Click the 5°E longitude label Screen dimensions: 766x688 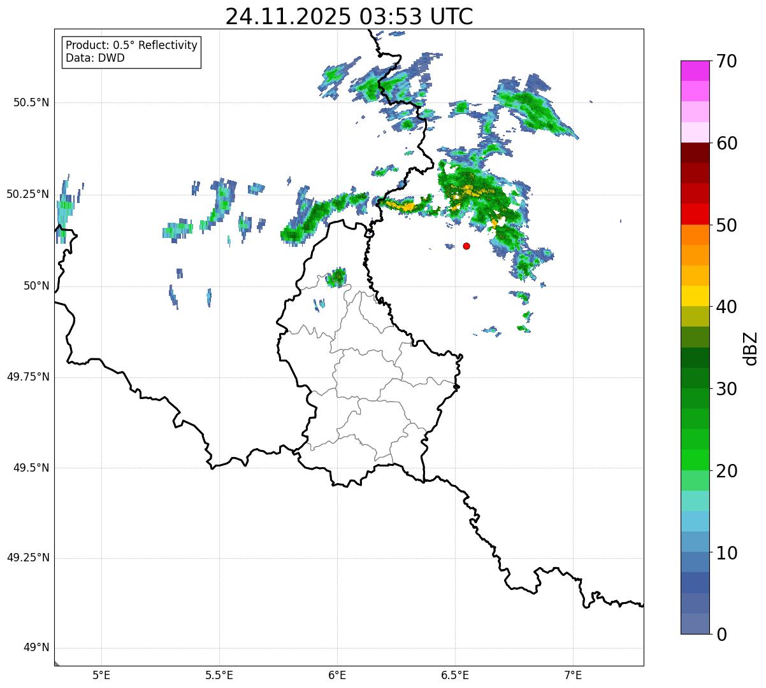tap(101, 675)
